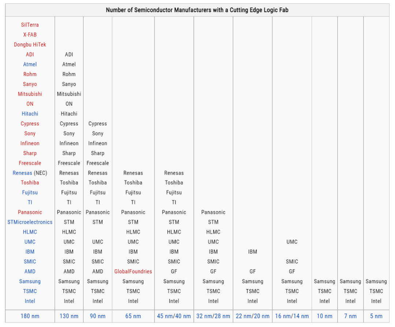Open the 180 nm process link
The height and width of the screenshot is (327, 395).
point(30,316)
